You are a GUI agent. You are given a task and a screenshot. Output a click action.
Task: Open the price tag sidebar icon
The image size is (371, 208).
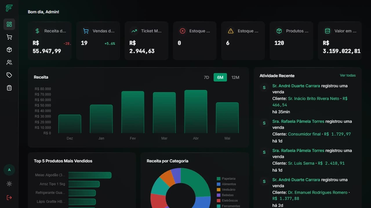(9, 75)
